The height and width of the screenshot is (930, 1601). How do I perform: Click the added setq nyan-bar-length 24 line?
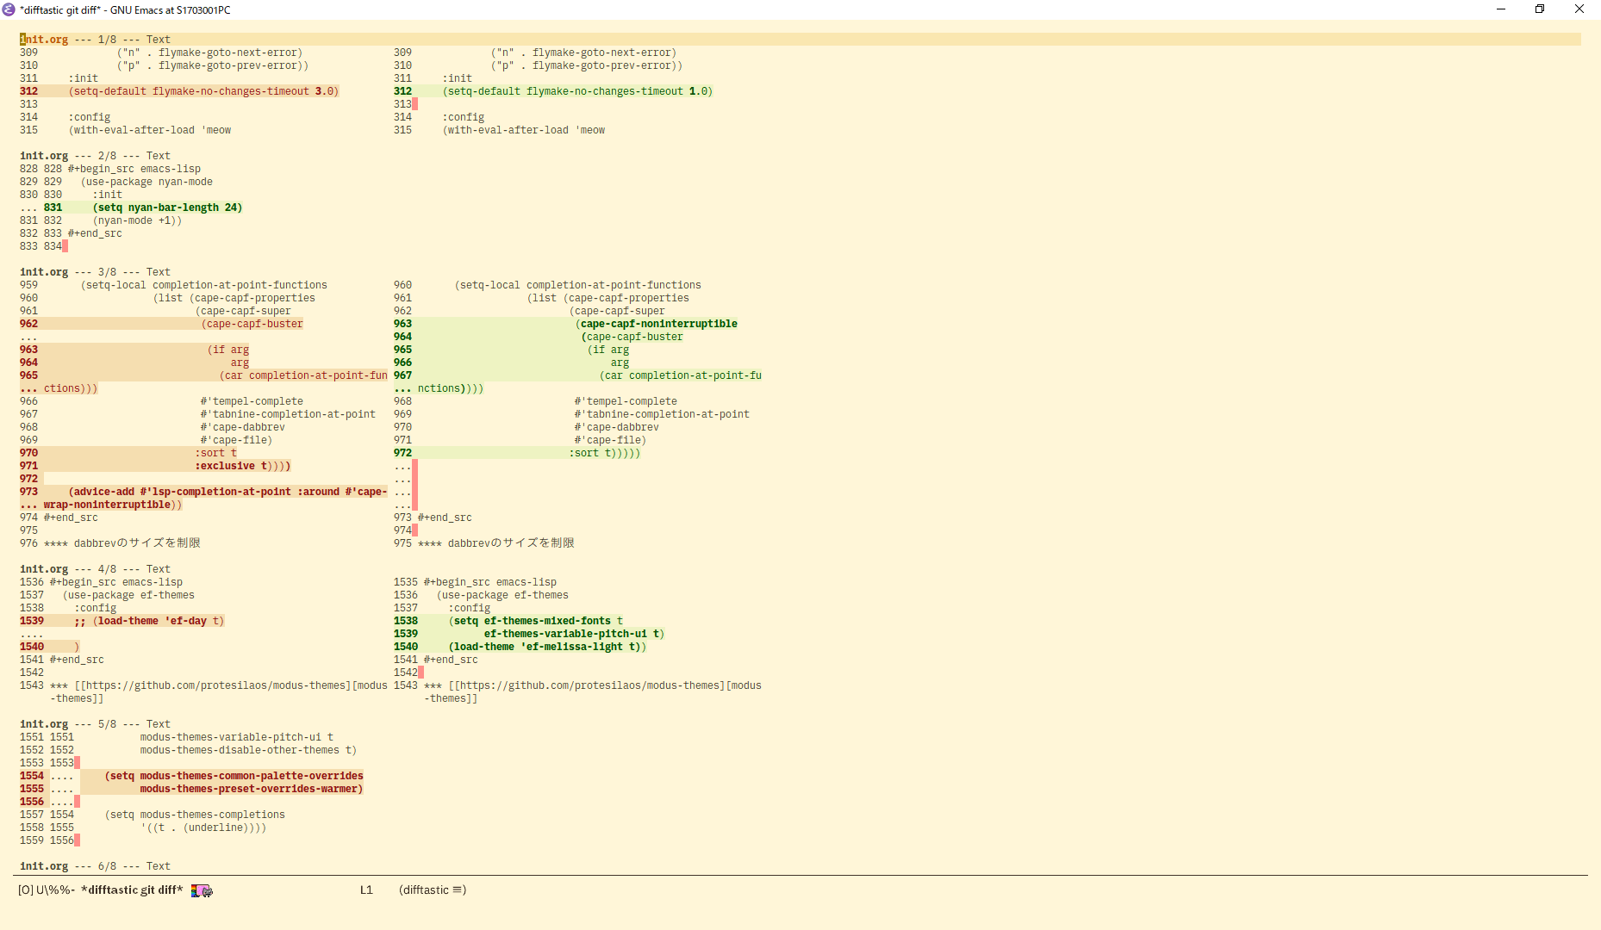pos(166,207)
